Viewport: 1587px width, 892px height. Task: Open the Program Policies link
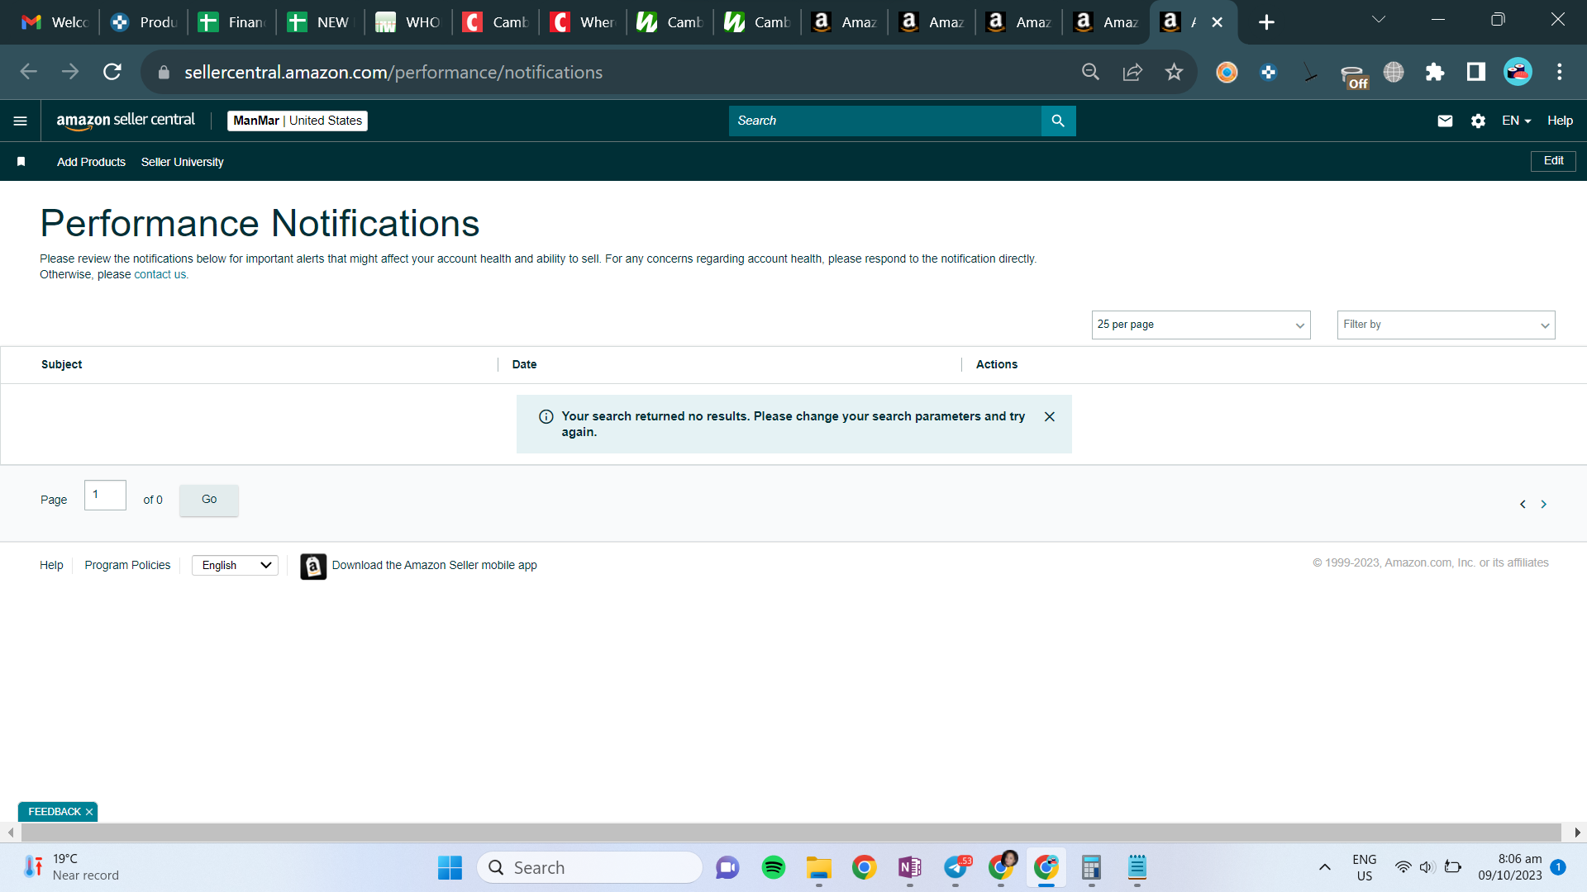[127, 566]
